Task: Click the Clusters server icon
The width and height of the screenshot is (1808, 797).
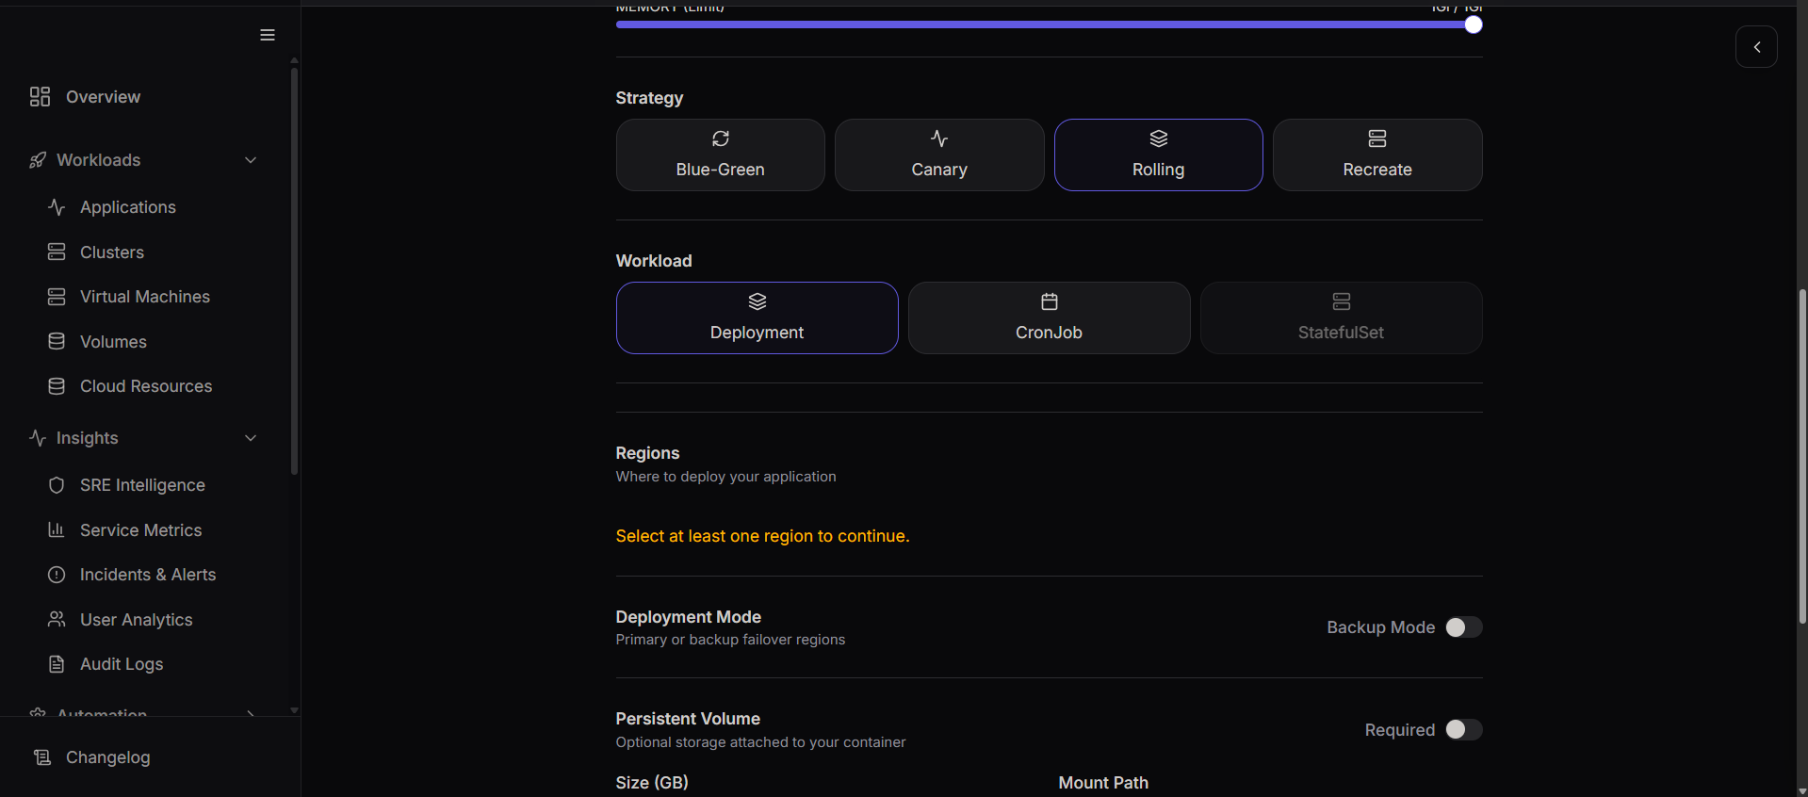Action: click(x=57, y=252)
